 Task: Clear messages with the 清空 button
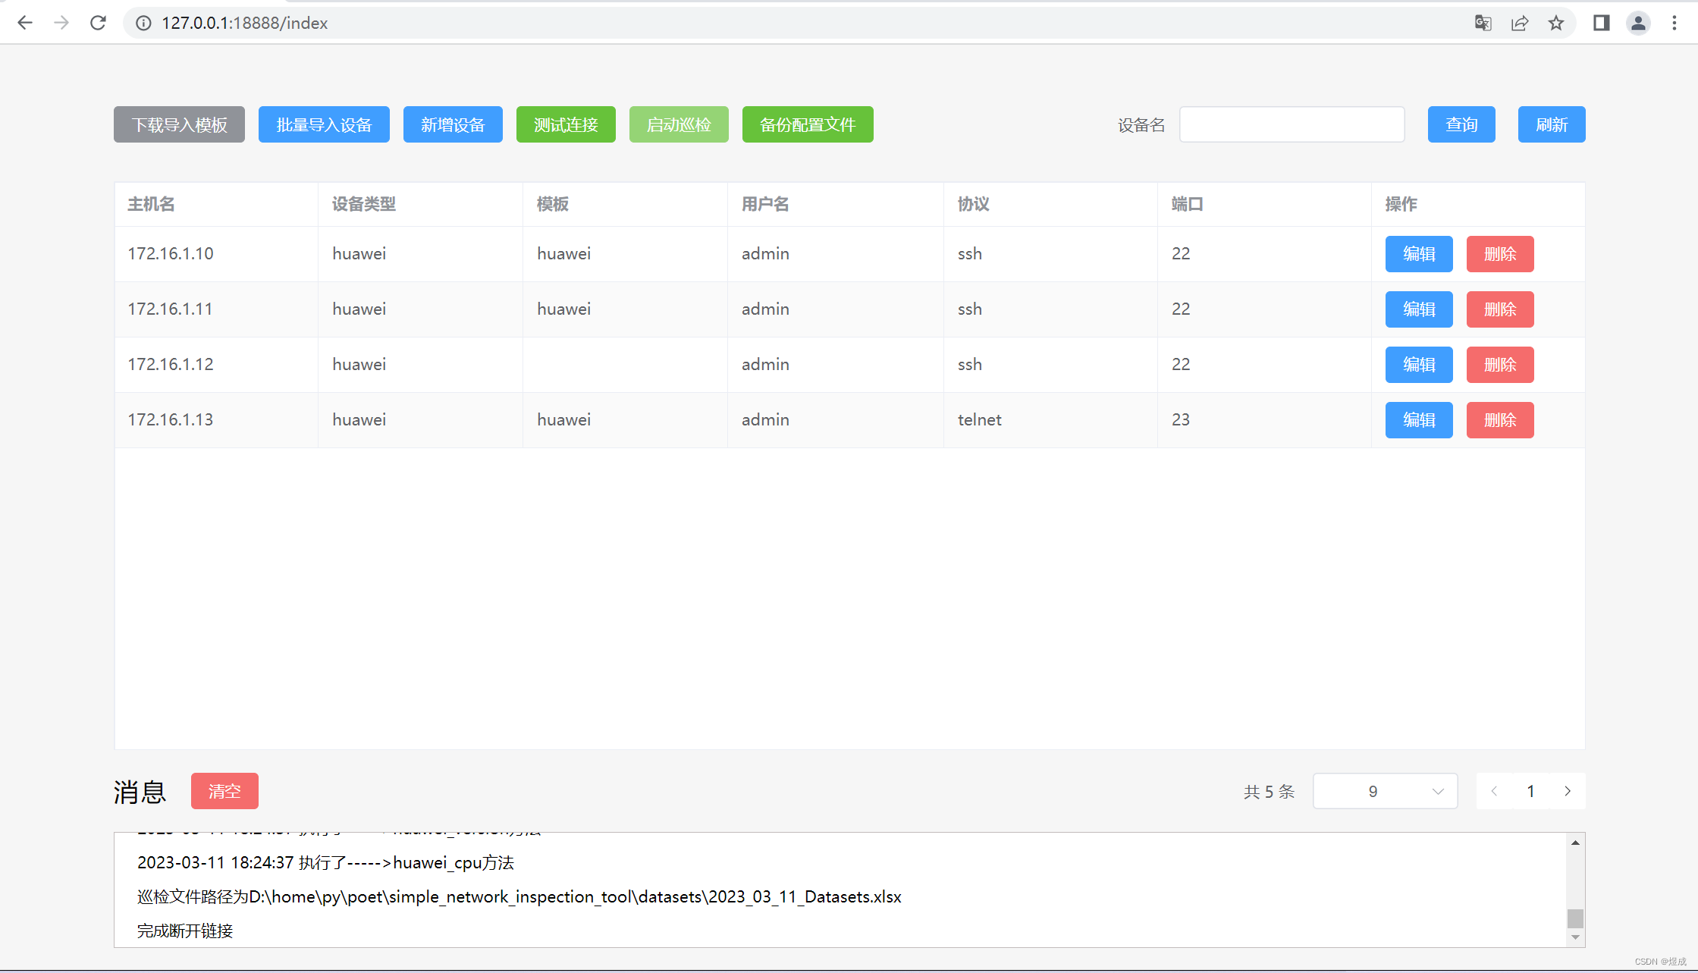point(224,790)
